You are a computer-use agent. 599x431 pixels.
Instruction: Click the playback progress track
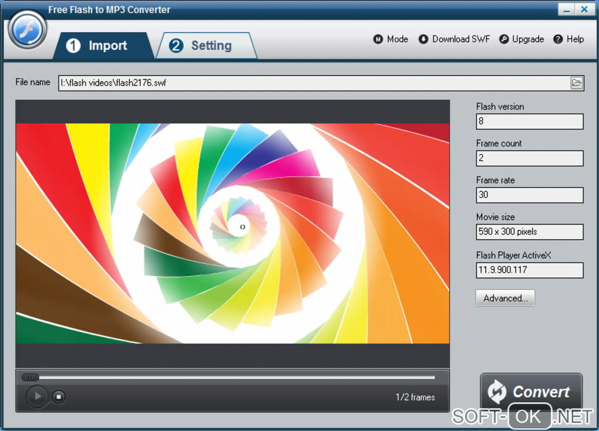(237, 377)
